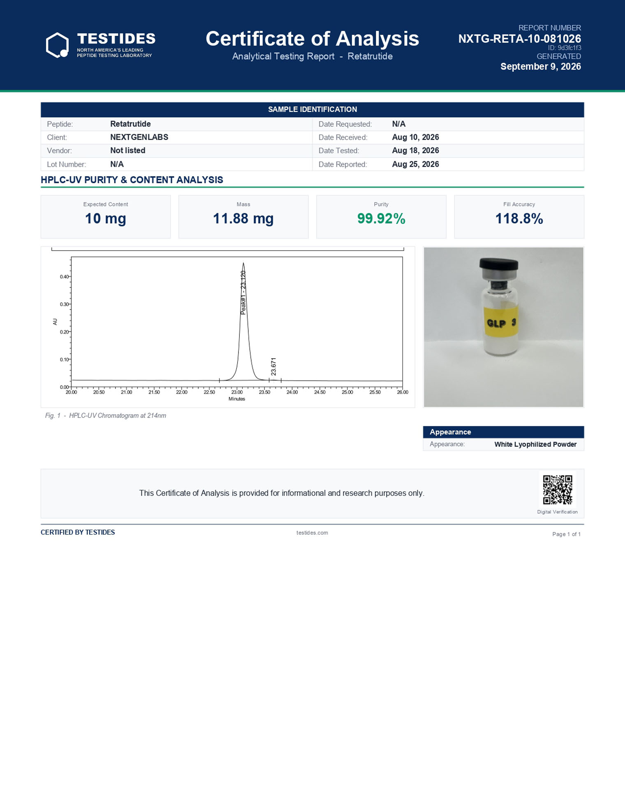This screenshot has height=810, width=625.
Task: Click the research purposes disclaimer text
Action: tap(282, 493)
